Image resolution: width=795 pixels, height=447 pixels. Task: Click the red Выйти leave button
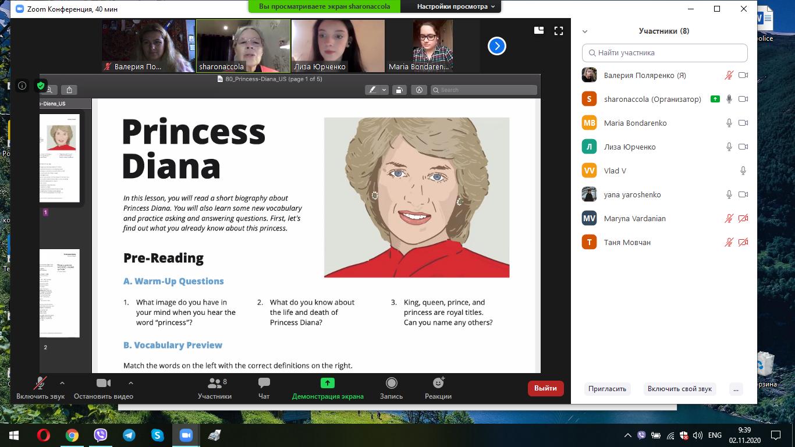coord(546,388)
